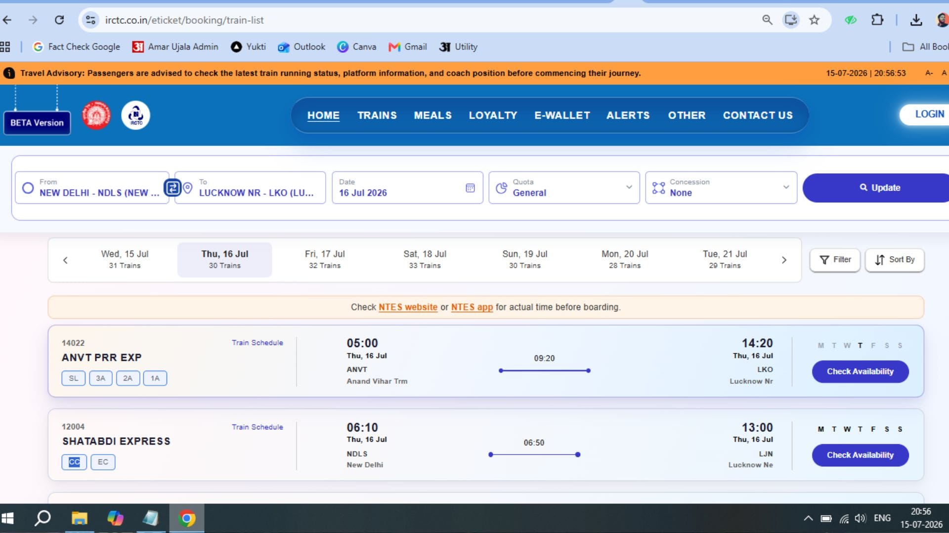Screen dimensions: 949x533
Task: Select the Fri, 17 Jul date tab
Action: pos(325,260)
